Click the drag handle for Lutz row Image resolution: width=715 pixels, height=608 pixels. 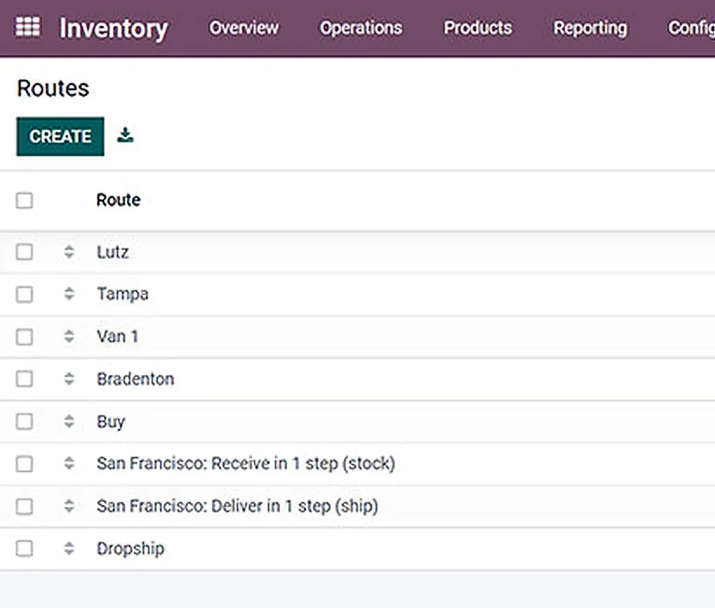69,252
